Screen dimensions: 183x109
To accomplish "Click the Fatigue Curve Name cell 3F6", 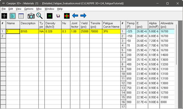I will coord(111,32).
